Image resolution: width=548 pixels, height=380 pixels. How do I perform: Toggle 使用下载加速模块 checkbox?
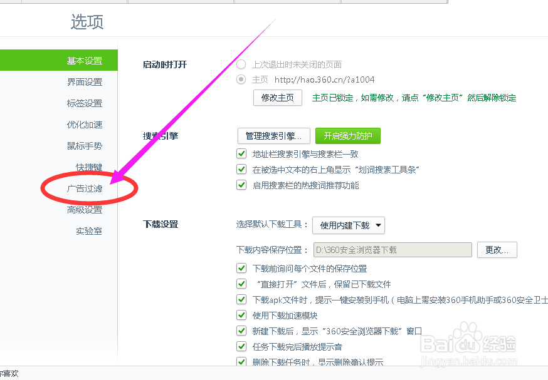pos(241,315)
